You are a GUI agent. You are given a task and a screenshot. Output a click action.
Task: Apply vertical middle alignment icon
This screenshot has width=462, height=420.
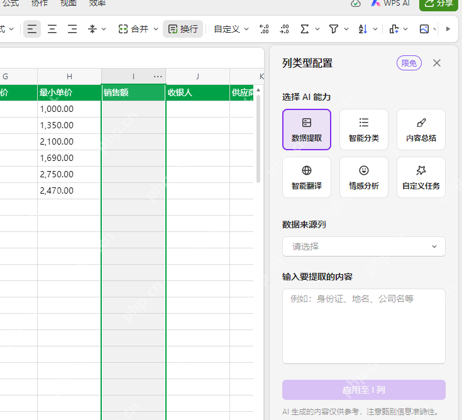(92, 29)
